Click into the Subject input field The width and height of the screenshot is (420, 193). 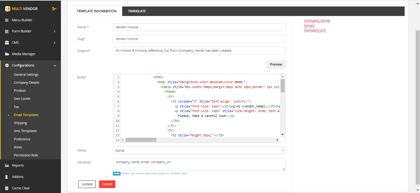(x=199, y=51)
